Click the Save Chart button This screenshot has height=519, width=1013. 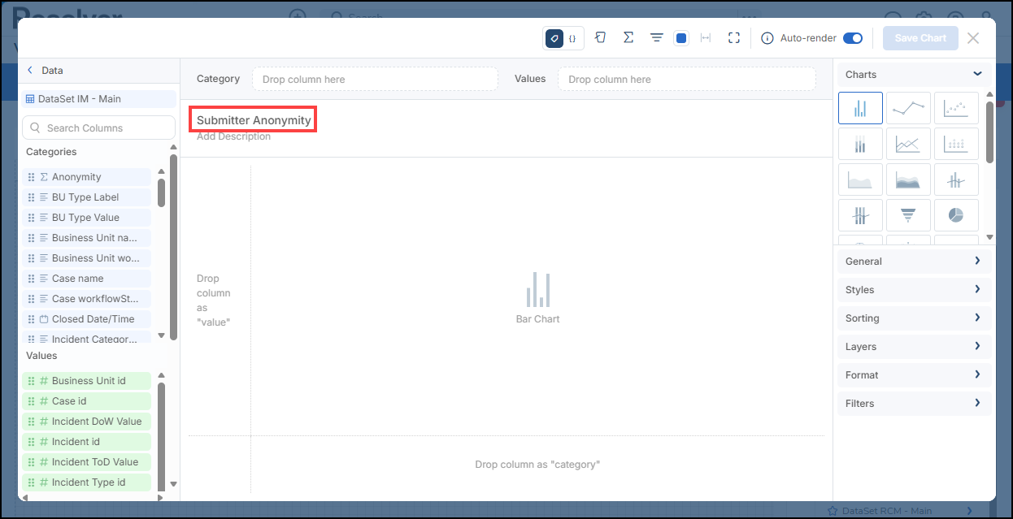920,38
